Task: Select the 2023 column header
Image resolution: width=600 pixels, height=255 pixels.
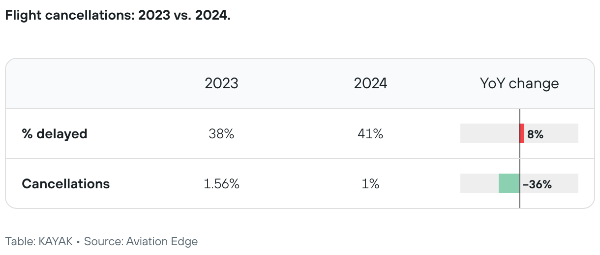Action: 221,83
